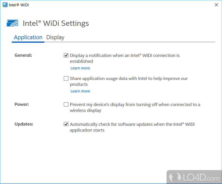Open the Display tab

[x=55, y=37]
